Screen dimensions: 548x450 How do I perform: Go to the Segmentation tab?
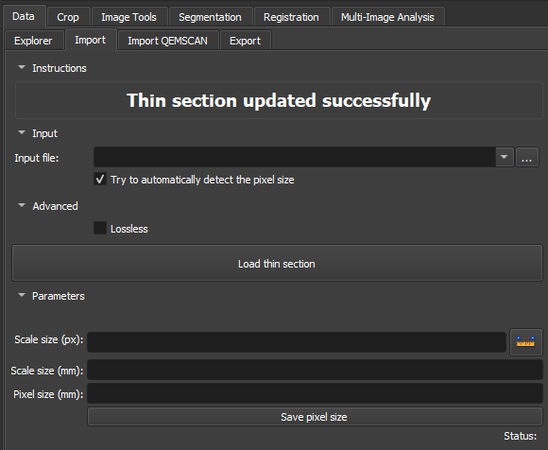tap(210, 17)
